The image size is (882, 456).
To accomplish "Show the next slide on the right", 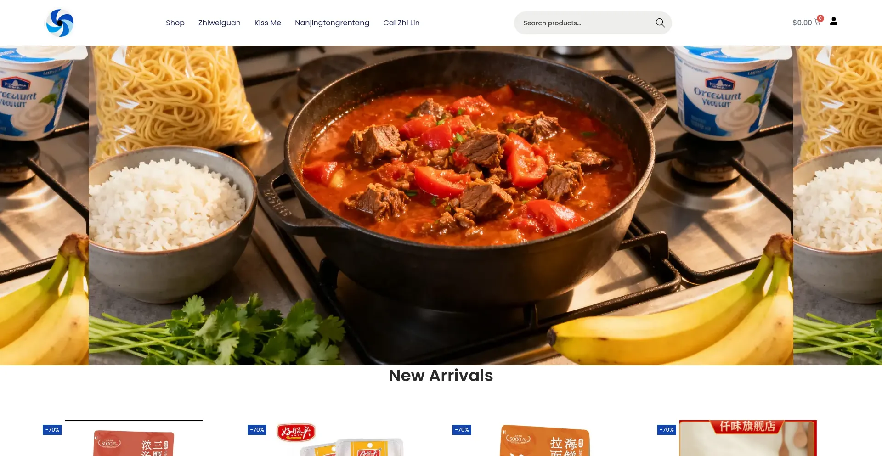I will pos(837,205).
